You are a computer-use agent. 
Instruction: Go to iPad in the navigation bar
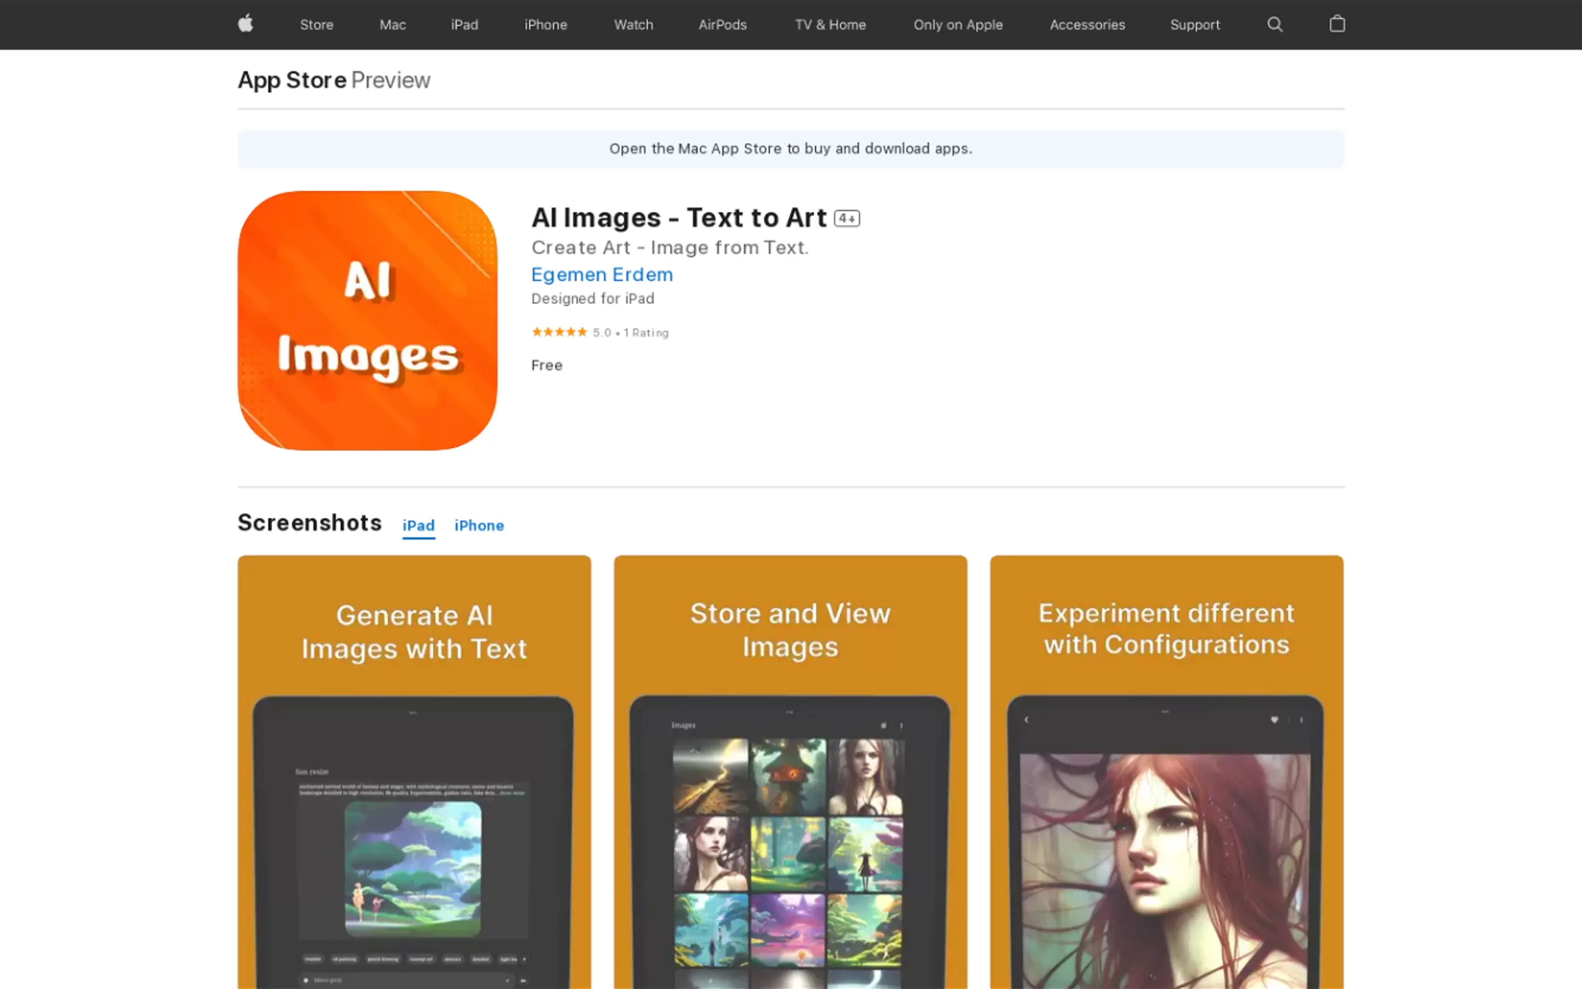[x=465, y=25]
